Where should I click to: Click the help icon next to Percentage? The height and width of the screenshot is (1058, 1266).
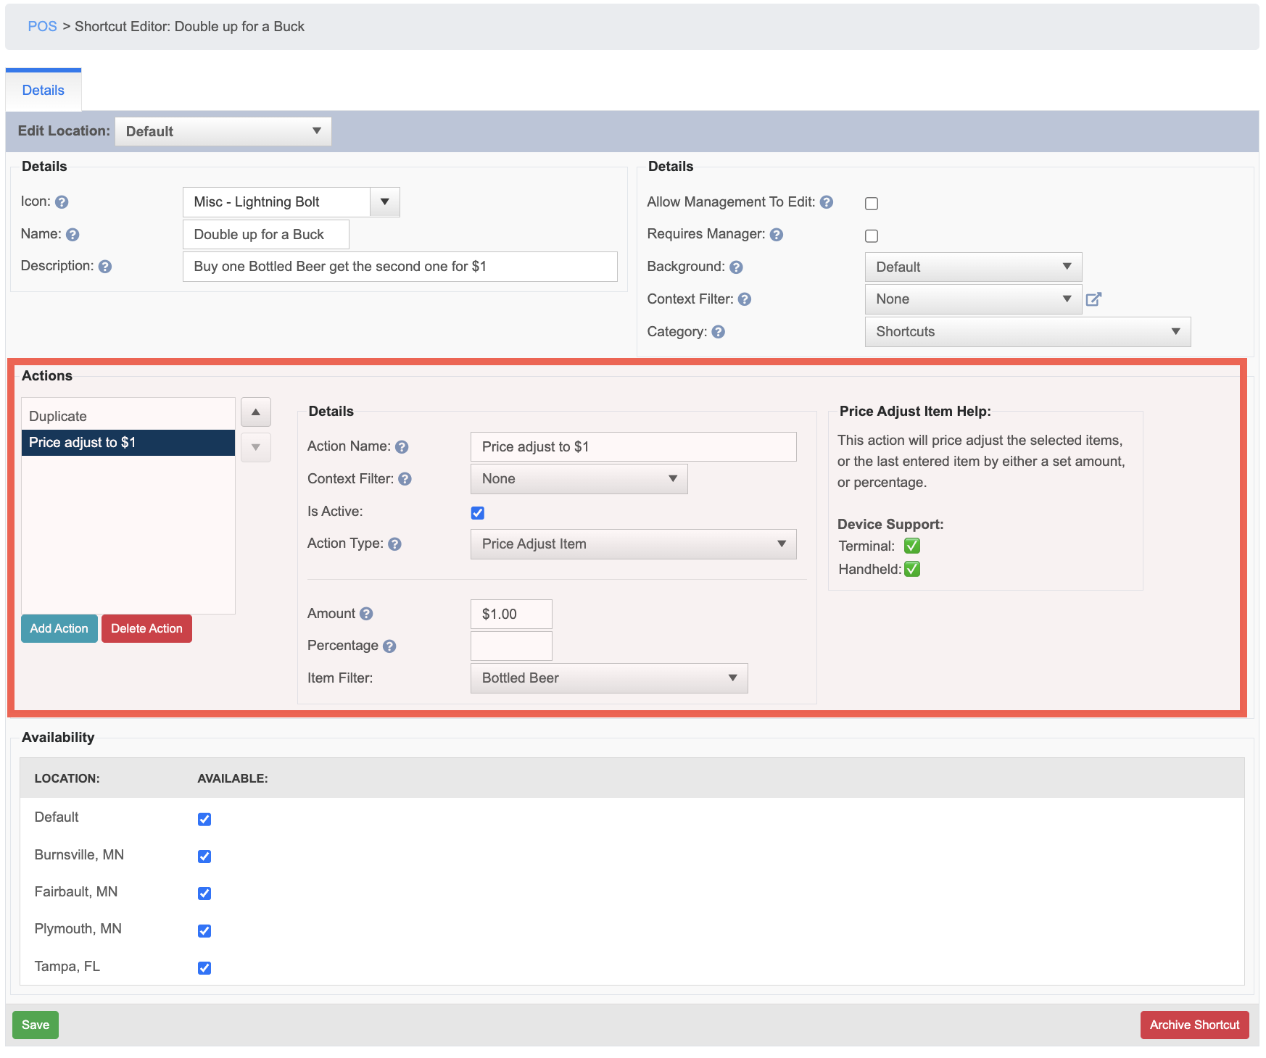tap(389, 646)
